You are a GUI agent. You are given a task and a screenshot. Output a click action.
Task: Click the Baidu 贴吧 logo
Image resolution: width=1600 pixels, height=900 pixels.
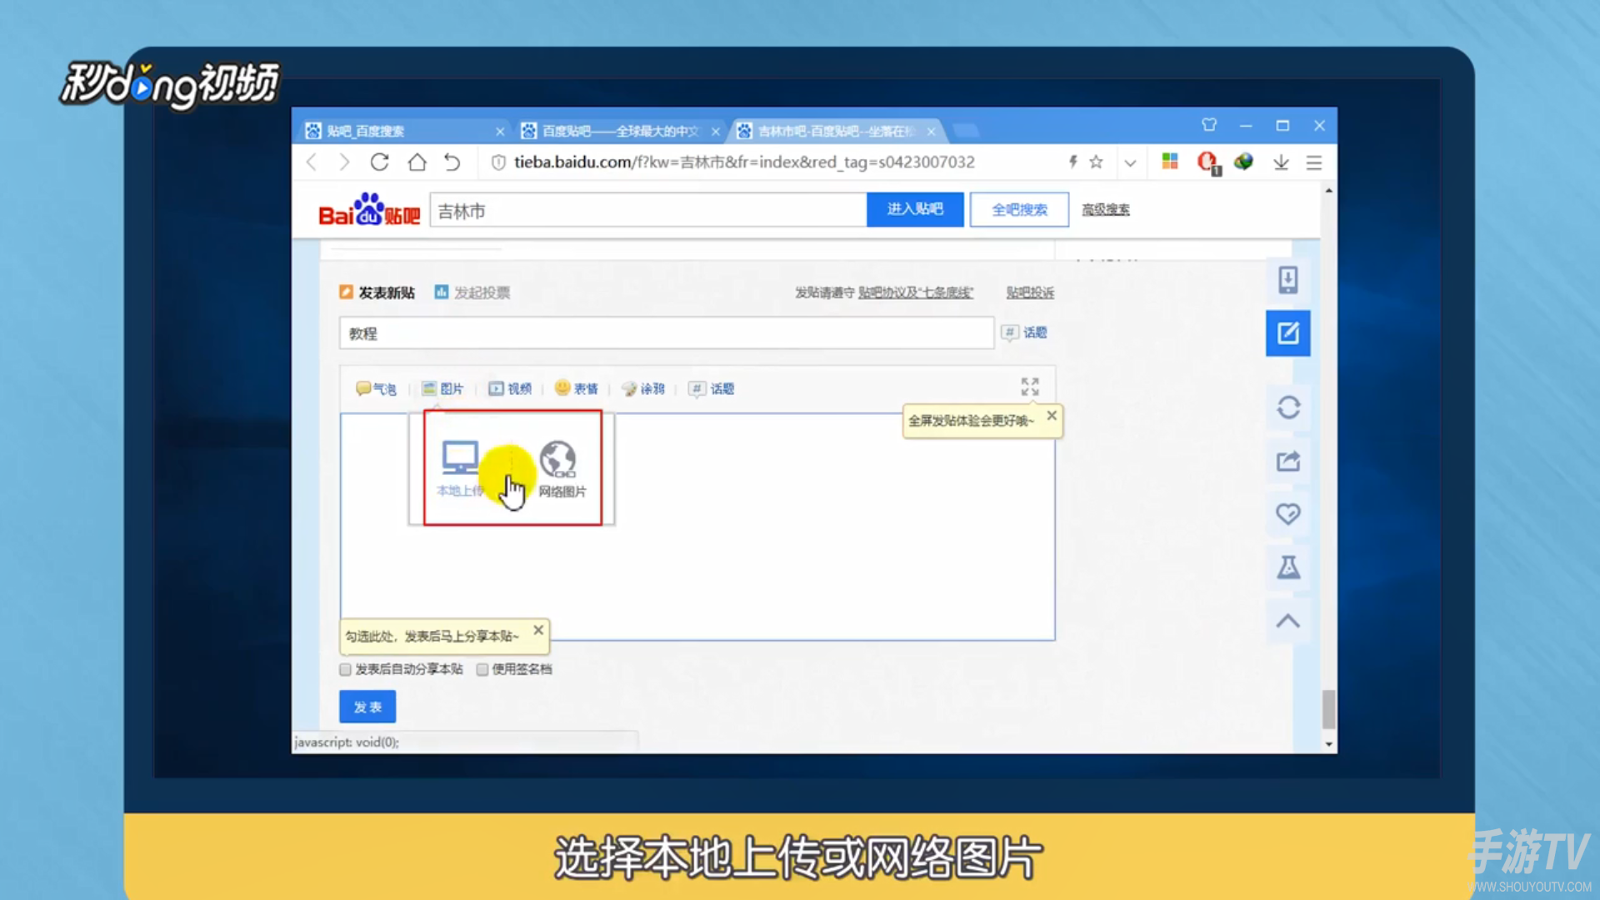pos(369,210)
